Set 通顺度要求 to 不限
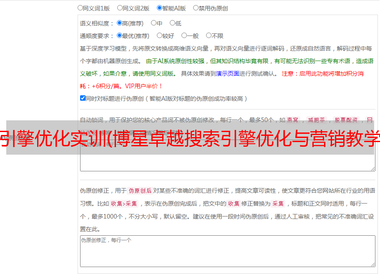380x275 pixels. point(209,36)
